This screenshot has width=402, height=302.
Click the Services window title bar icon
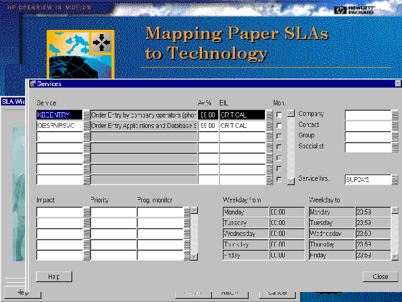pos(33,83)
